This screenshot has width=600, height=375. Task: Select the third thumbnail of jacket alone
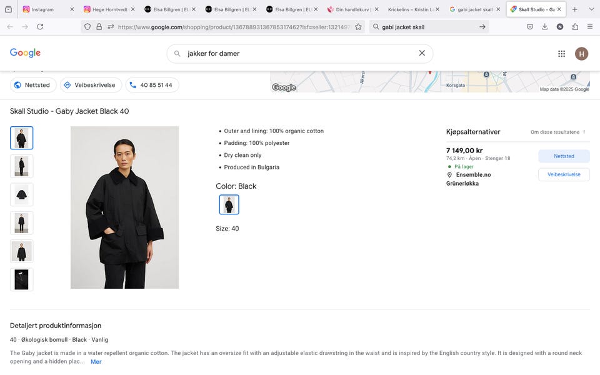(21, 195)
